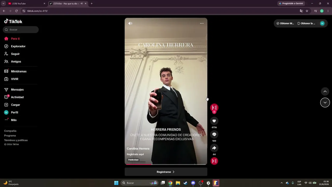Share the video with the arrow icon
Image resolution: width=332 pixels, height=187 pixels.
[x=214, y=148]
